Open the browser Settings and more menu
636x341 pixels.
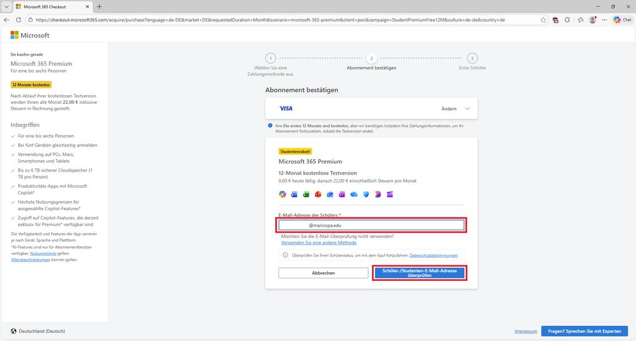tap(605, 20)
